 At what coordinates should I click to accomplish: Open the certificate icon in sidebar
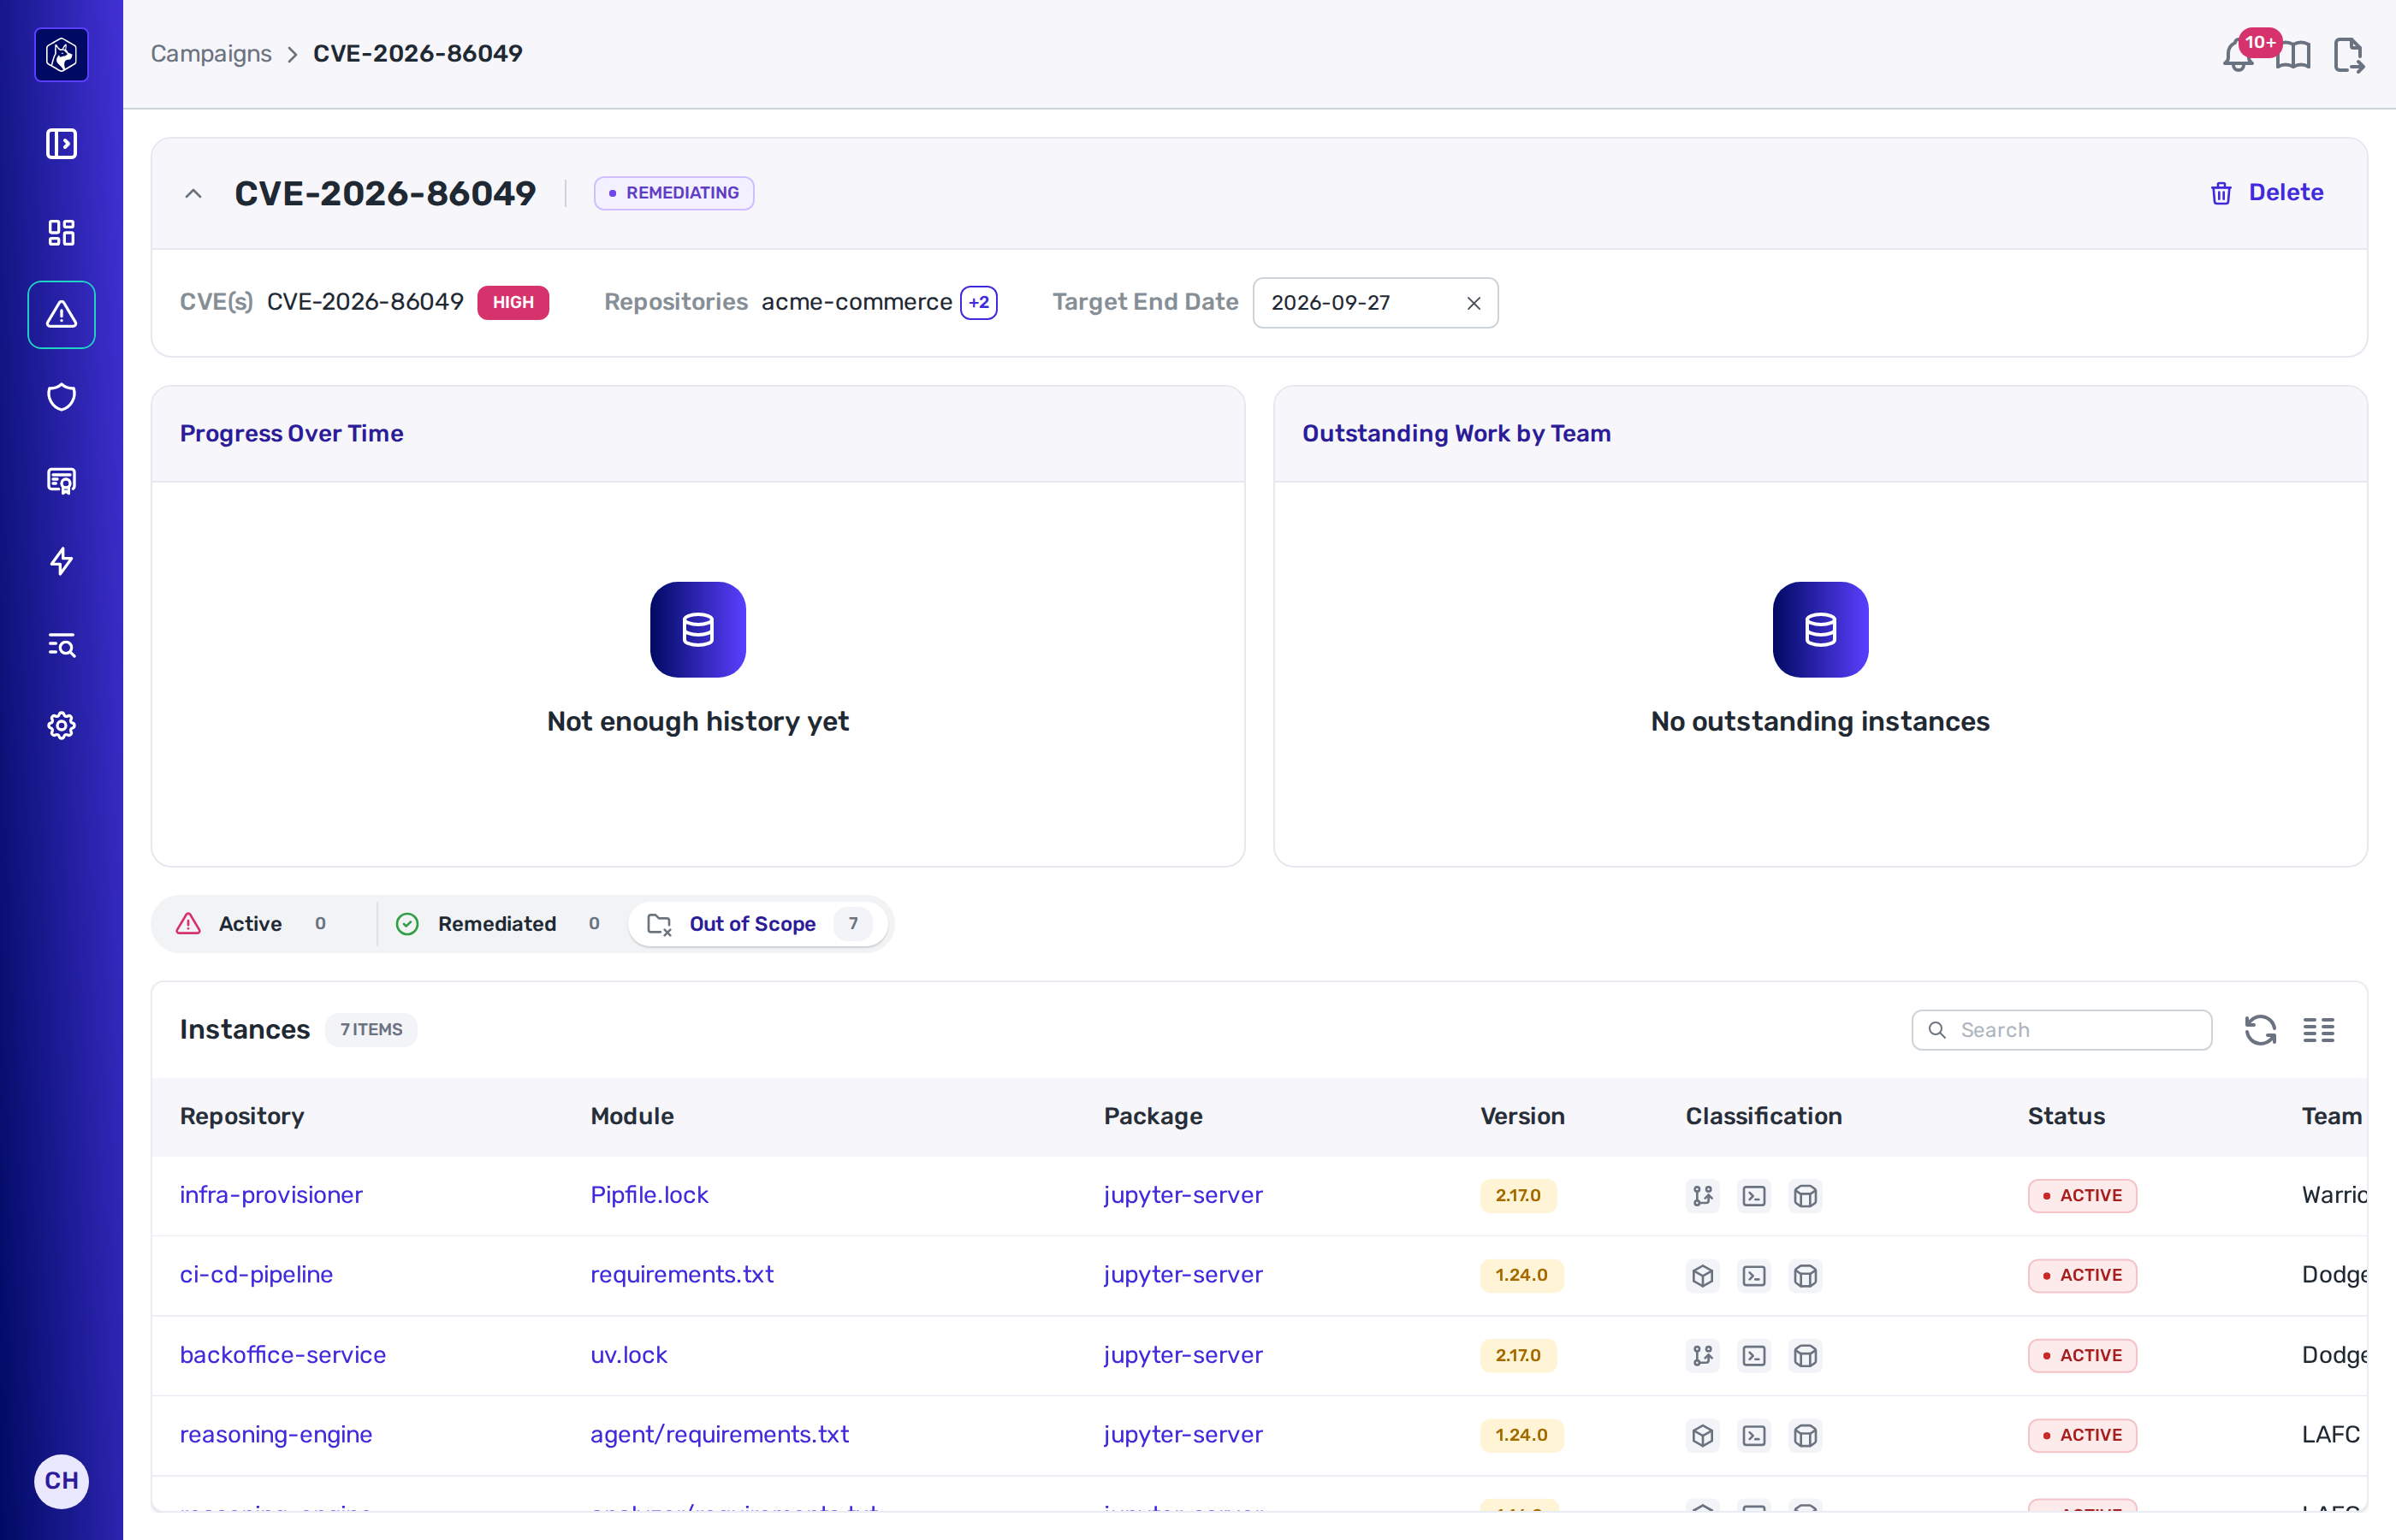click(61, 480)
